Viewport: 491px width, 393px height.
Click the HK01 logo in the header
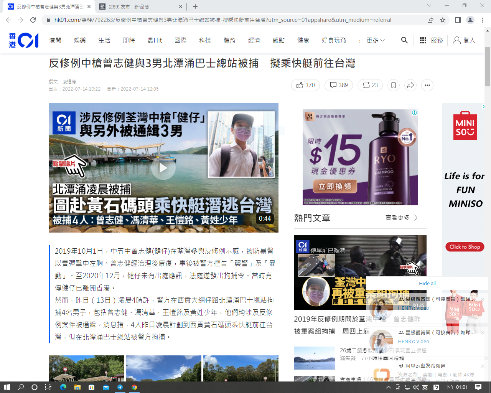[24, 40]
